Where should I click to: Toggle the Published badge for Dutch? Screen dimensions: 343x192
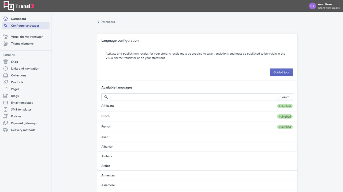click(x=285, y=116)
